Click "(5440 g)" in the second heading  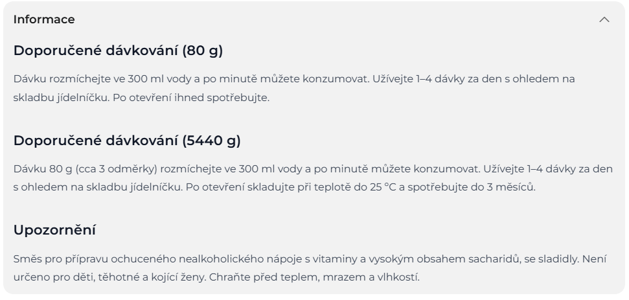(211, 141)
